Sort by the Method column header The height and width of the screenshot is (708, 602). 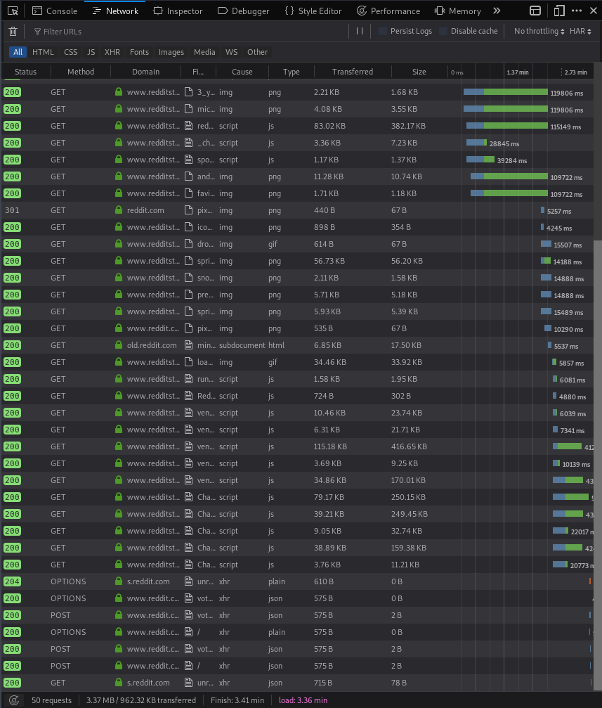click(81, 72)
